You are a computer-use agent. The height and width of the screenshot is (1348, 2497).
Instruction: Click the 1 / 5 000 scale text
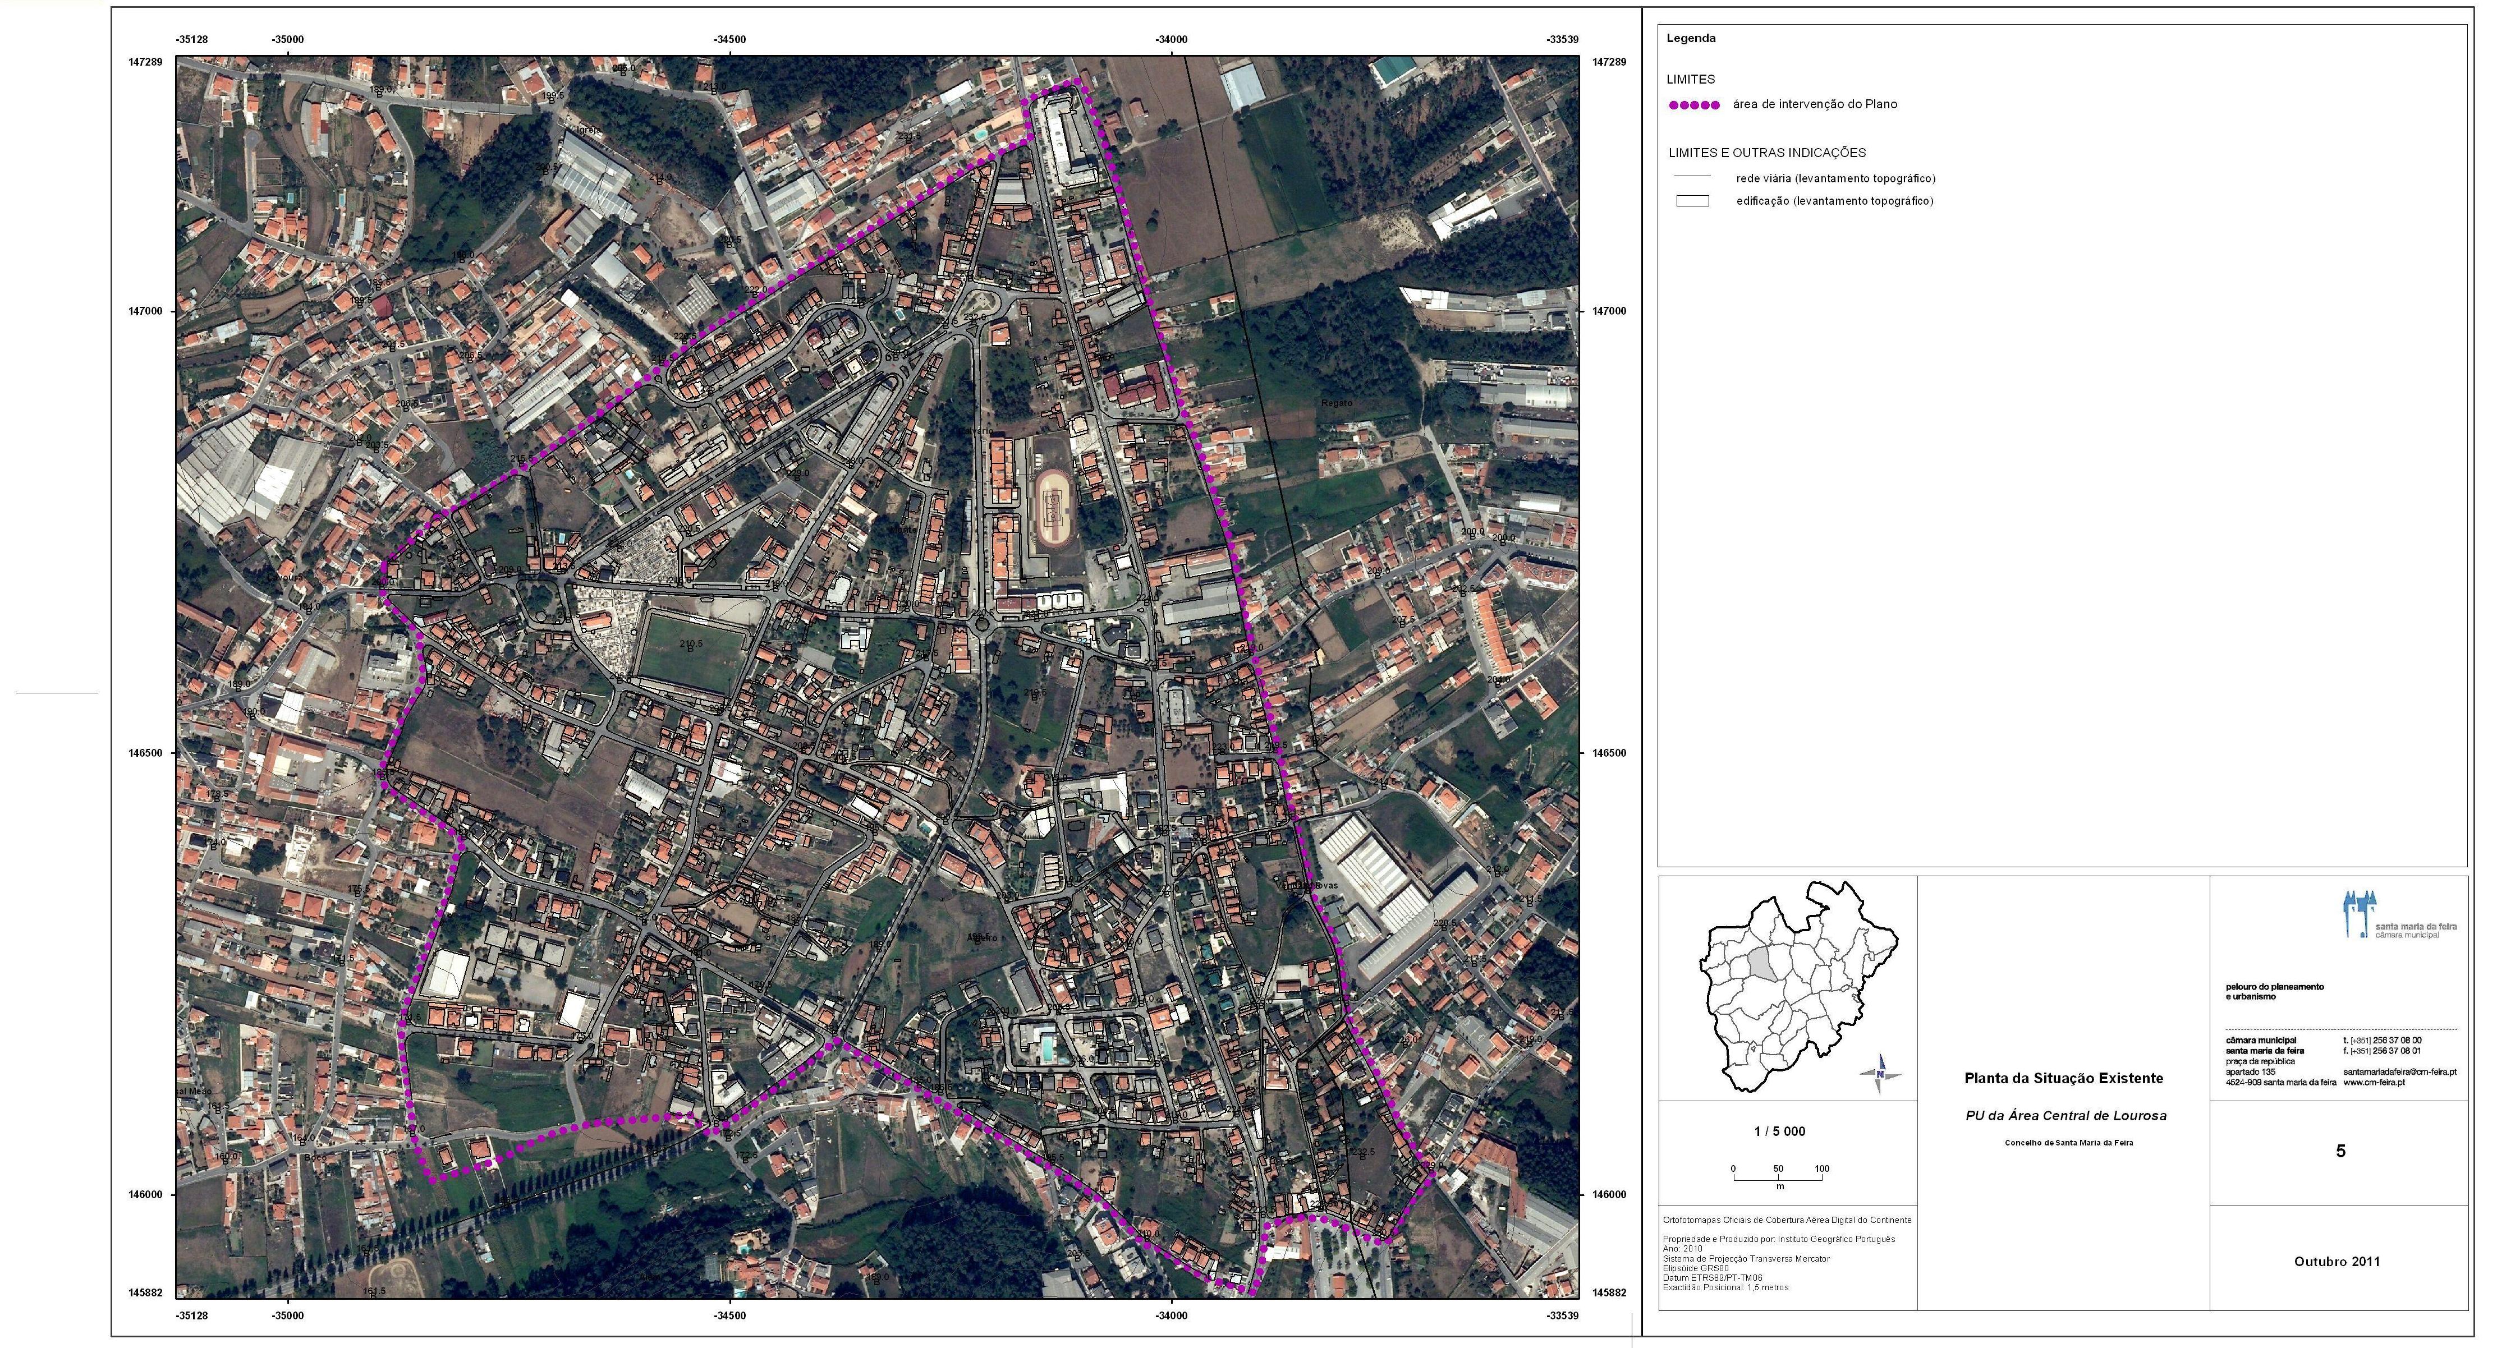[1780, 1131]
